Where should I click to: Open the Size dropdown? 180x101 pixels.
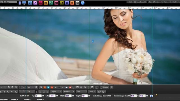pos(92,92)
